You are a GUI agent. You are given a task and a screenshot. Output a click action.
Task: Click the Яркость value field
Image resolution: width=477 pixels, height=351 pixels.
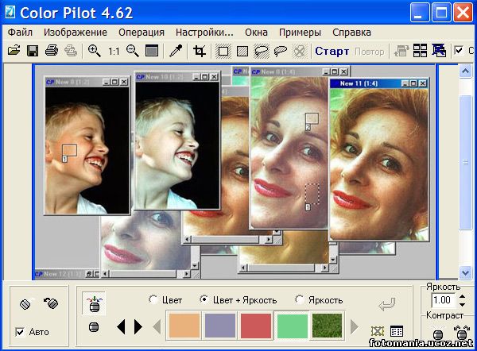click(x=444, y=300)
